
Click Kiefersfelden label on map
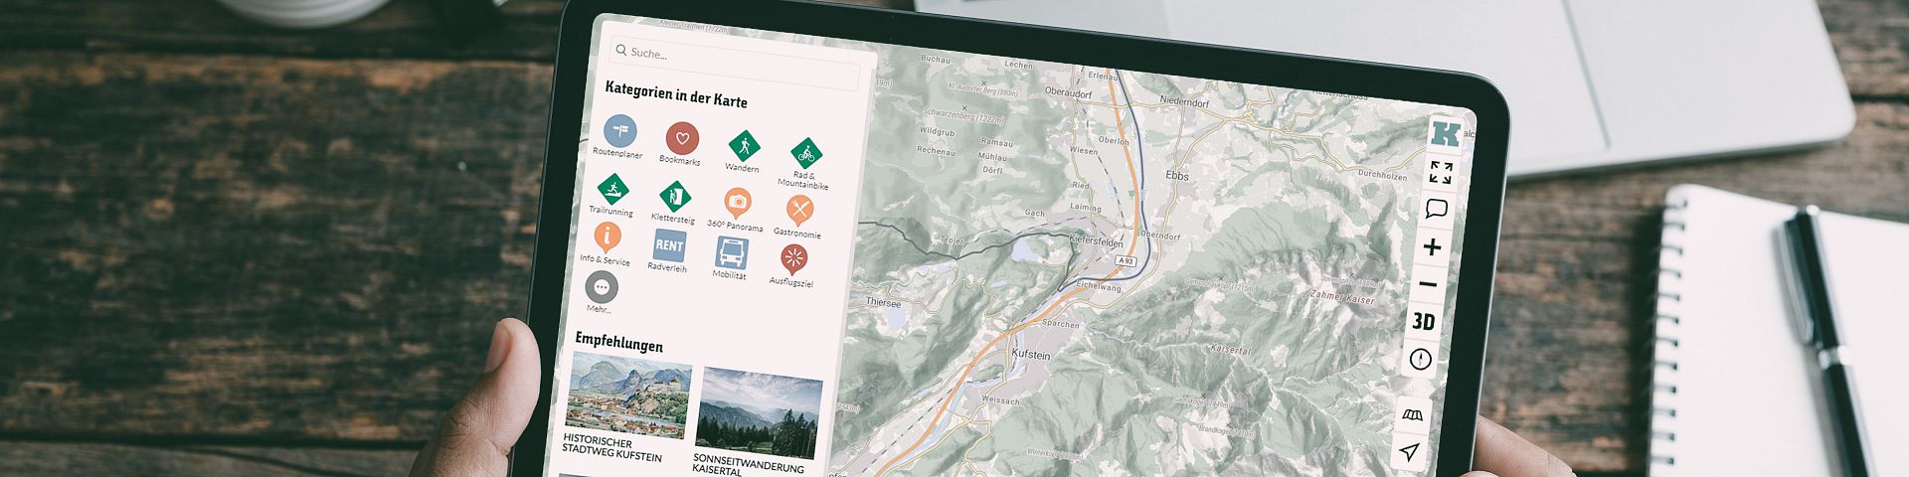click(x=1095, y=240)
